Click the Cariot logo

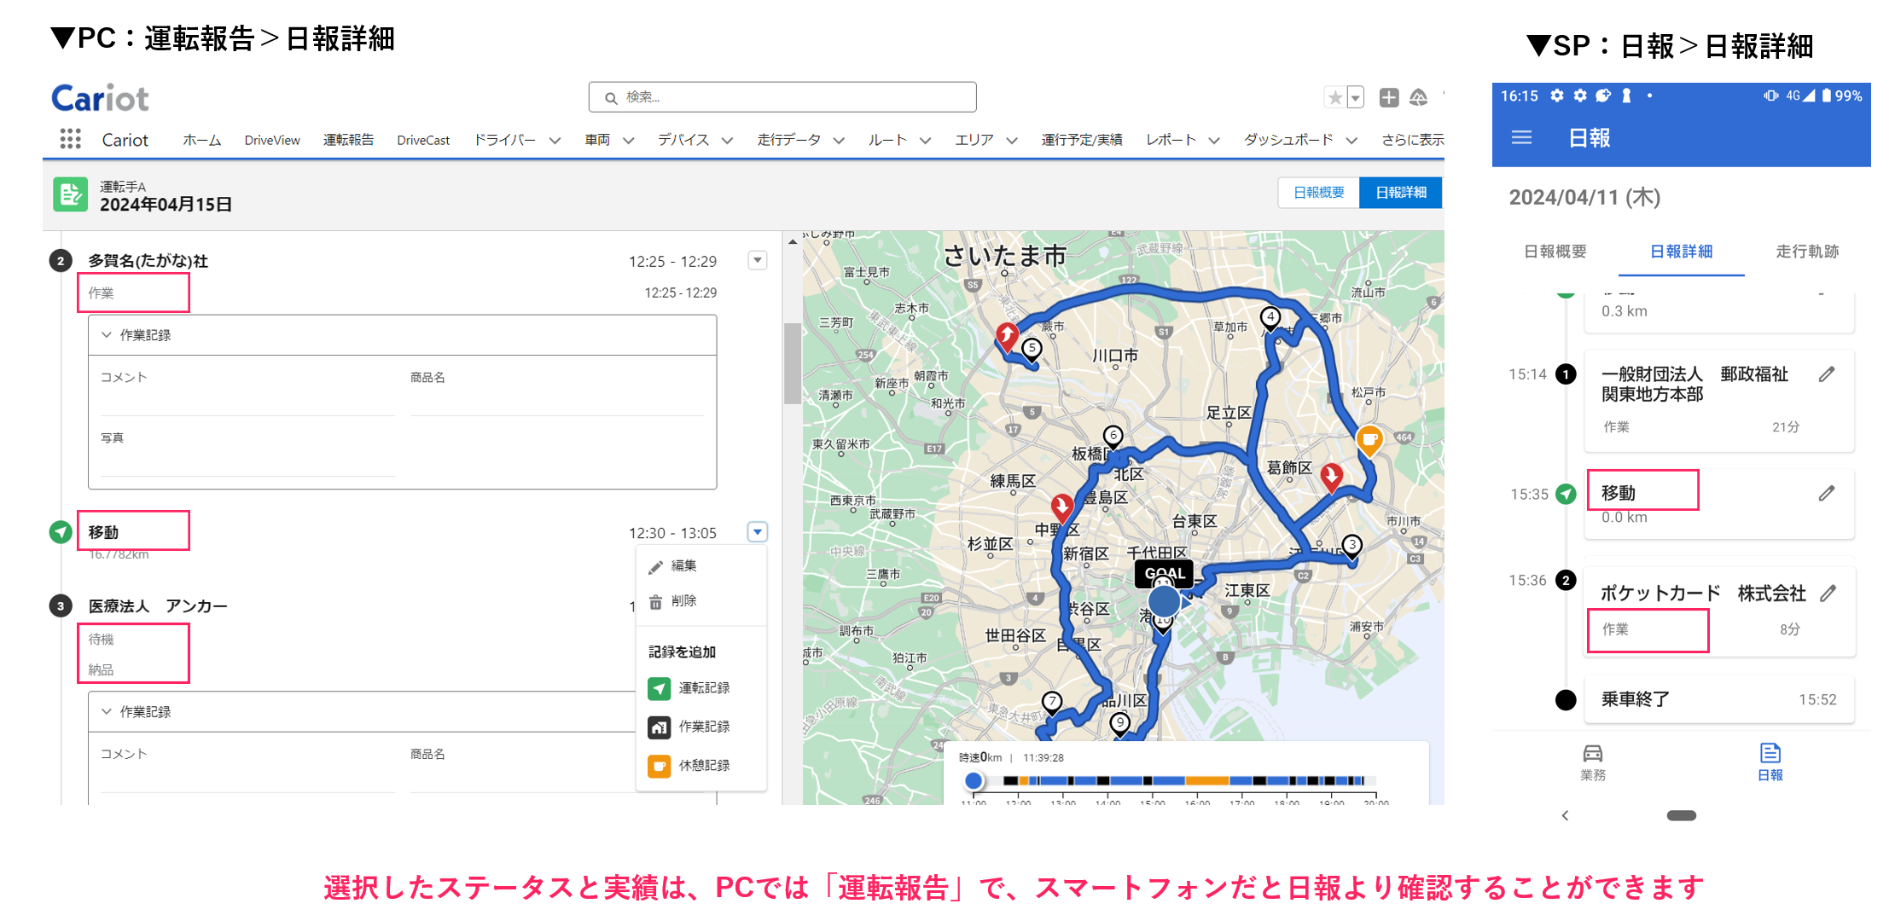tap(100, 98)
